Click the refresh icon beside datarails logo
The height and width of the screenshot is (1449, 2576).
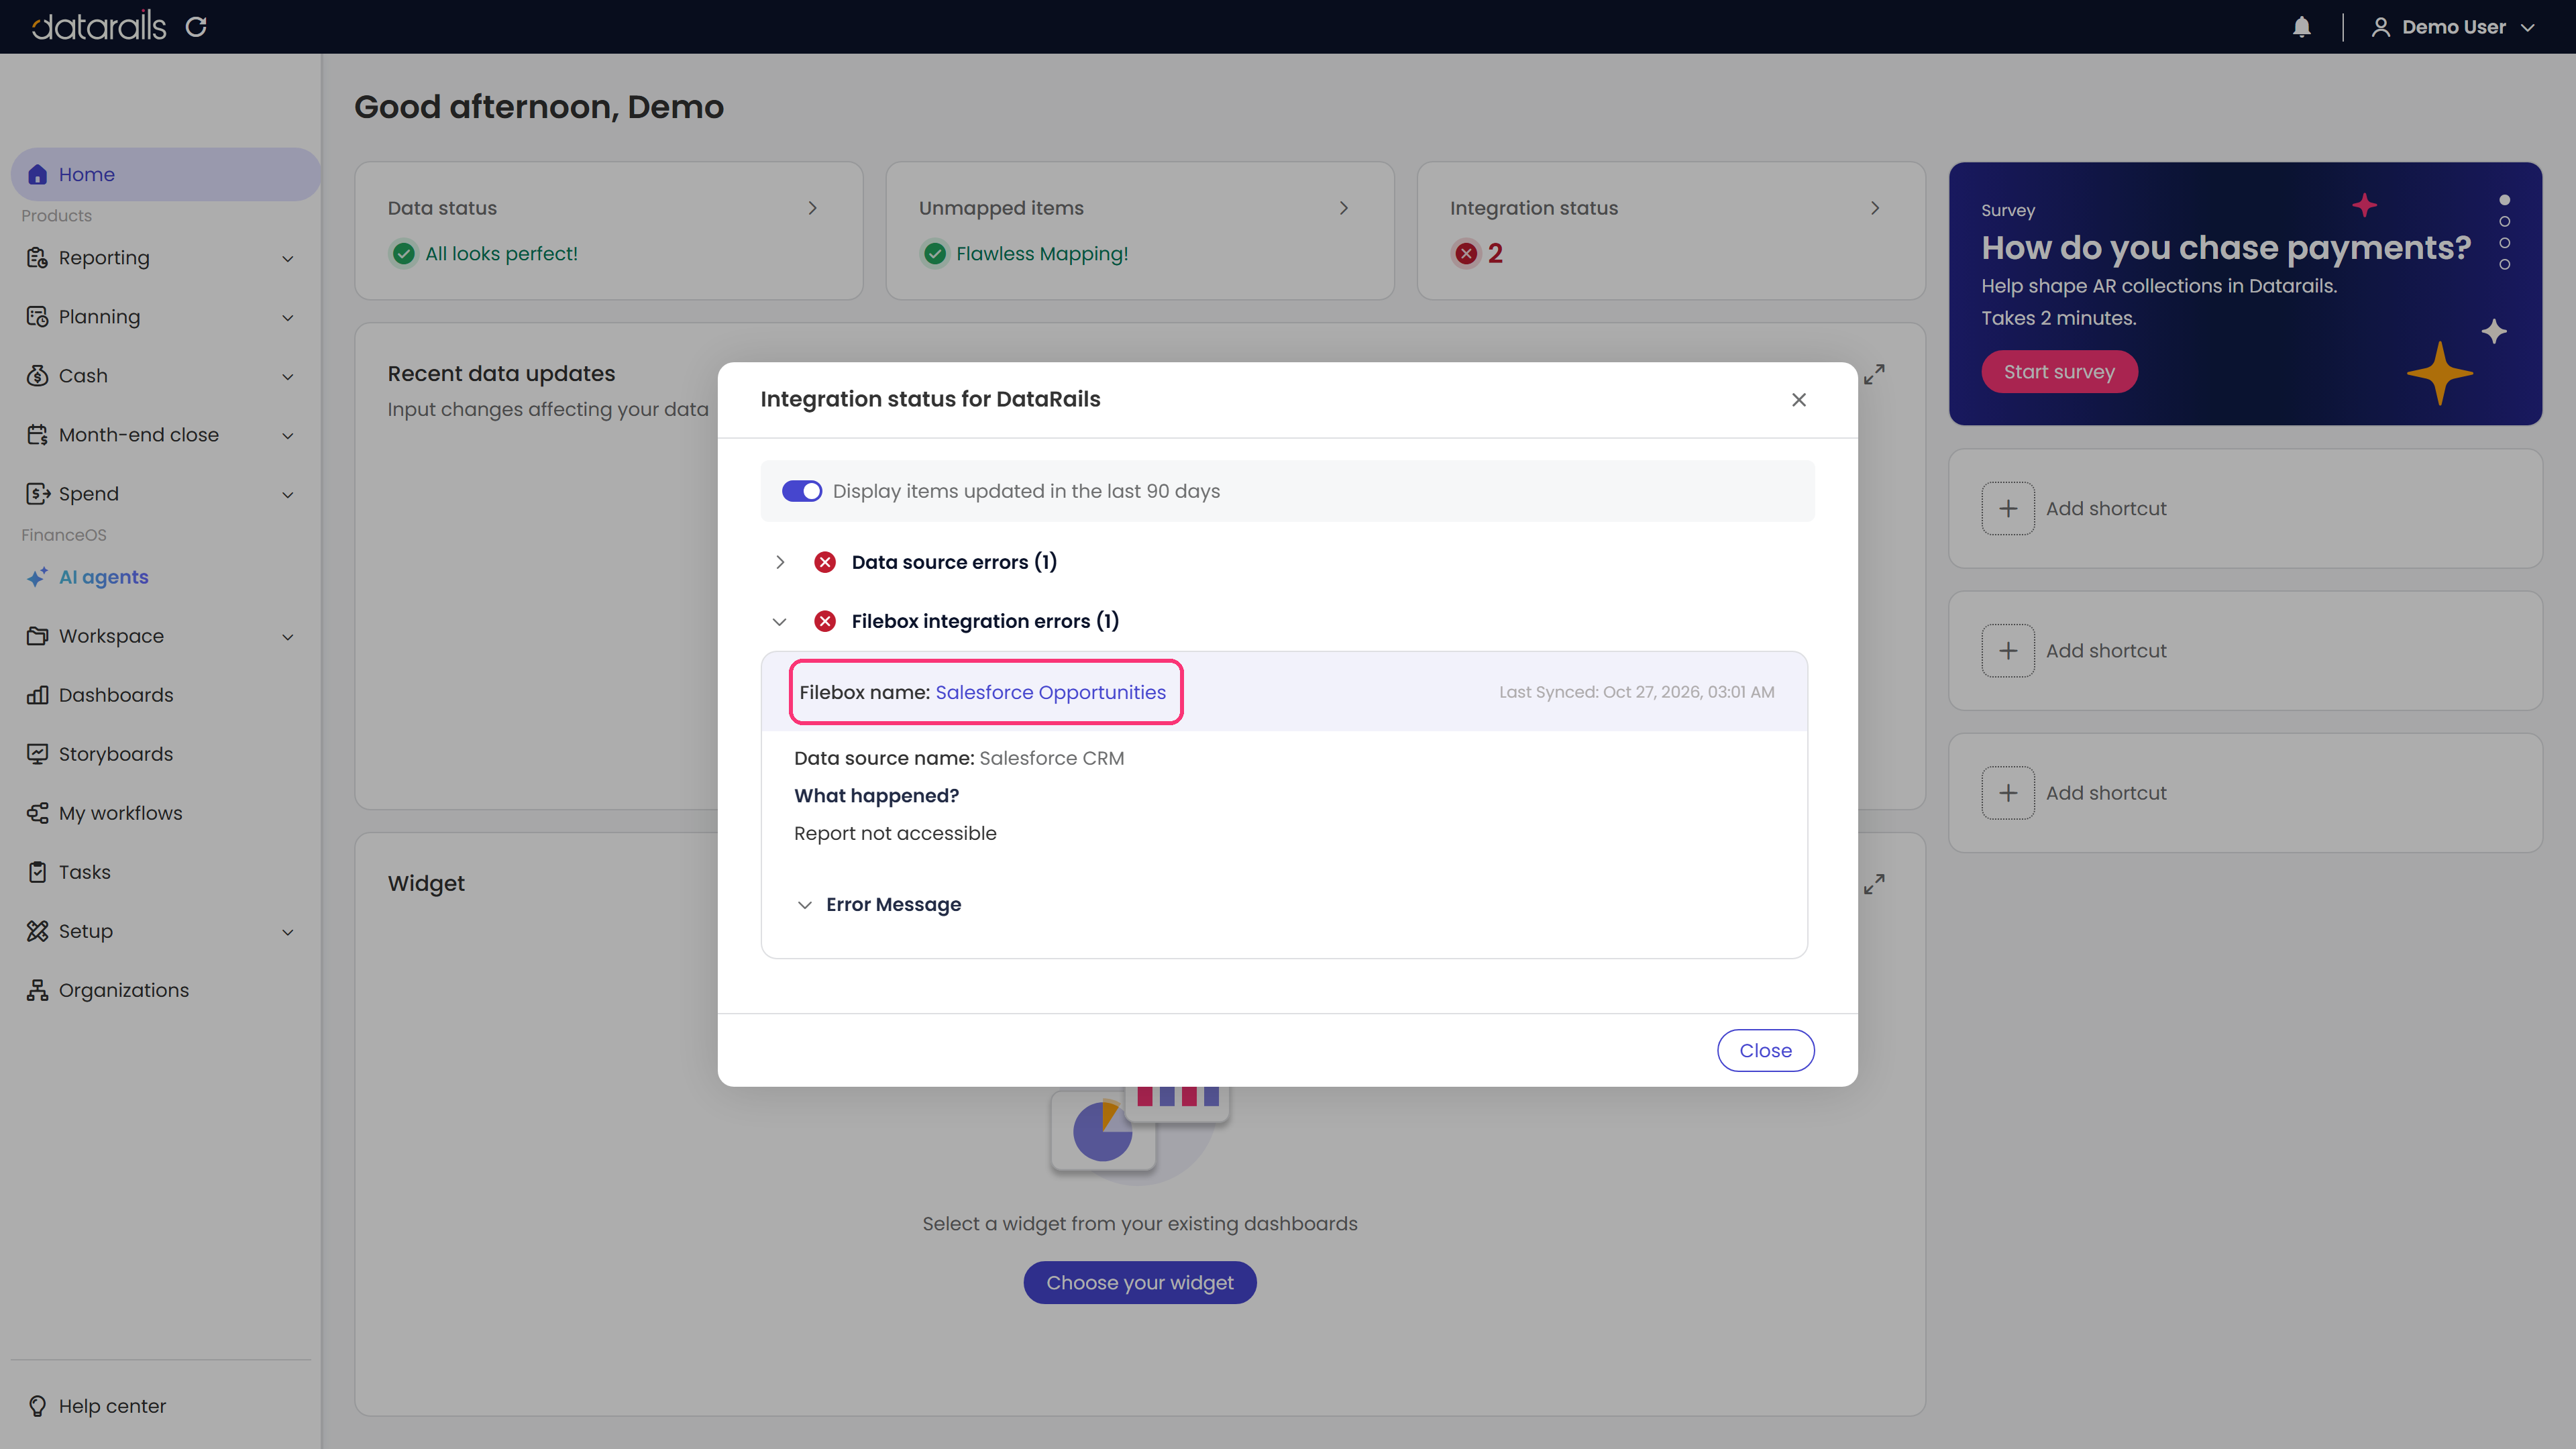(196, 27)
